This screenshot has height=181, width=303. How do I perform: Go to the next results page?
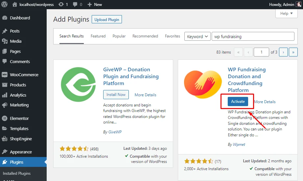click(x=283, y=52)
